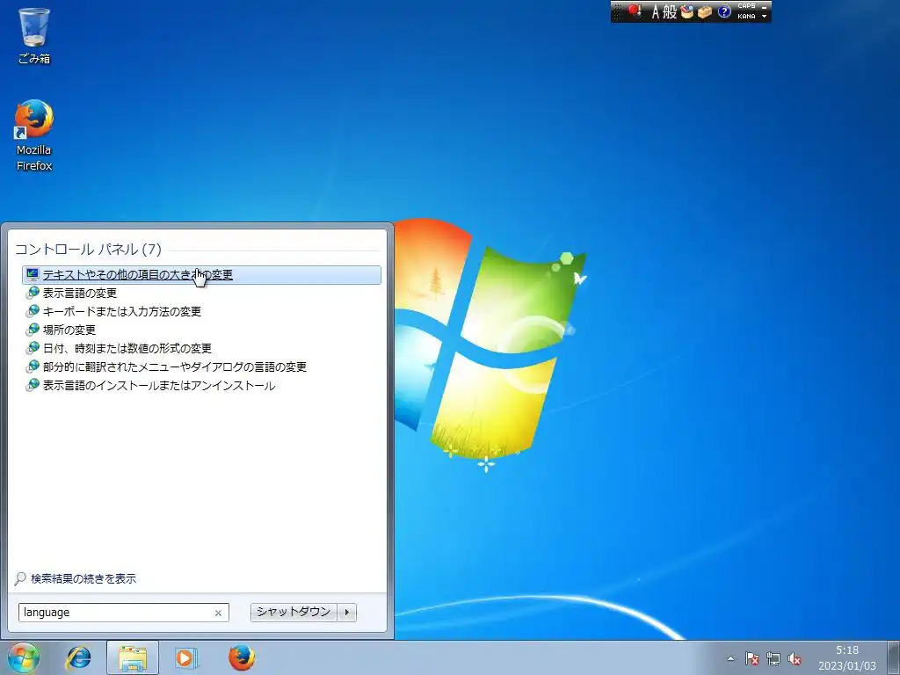This screenshot has width=900, height=675.
Task: Select the Mozilla Firefox desktop shortcut
Action: click(34, 135)
